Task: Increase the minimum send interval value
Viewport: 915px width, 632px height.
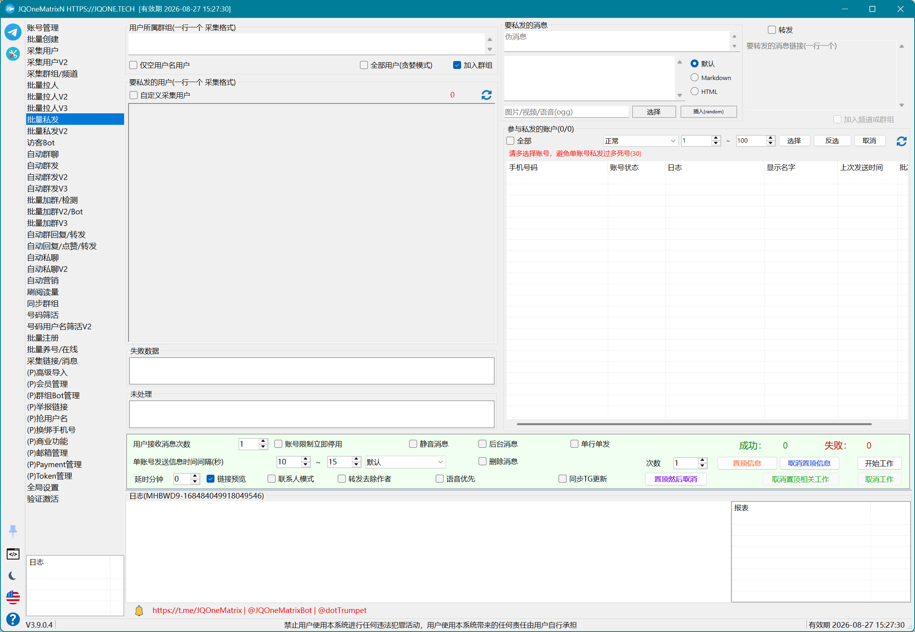Action: (x=305, y=459)
